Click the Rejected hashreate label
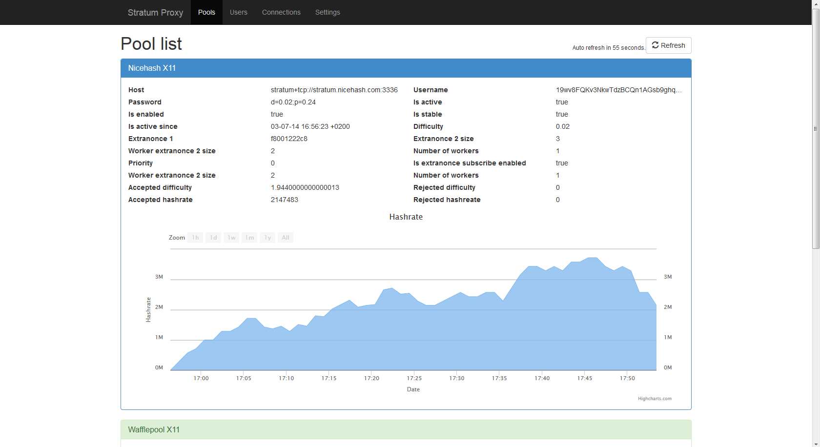The image size is (820, 447). [x=447, y=200]
